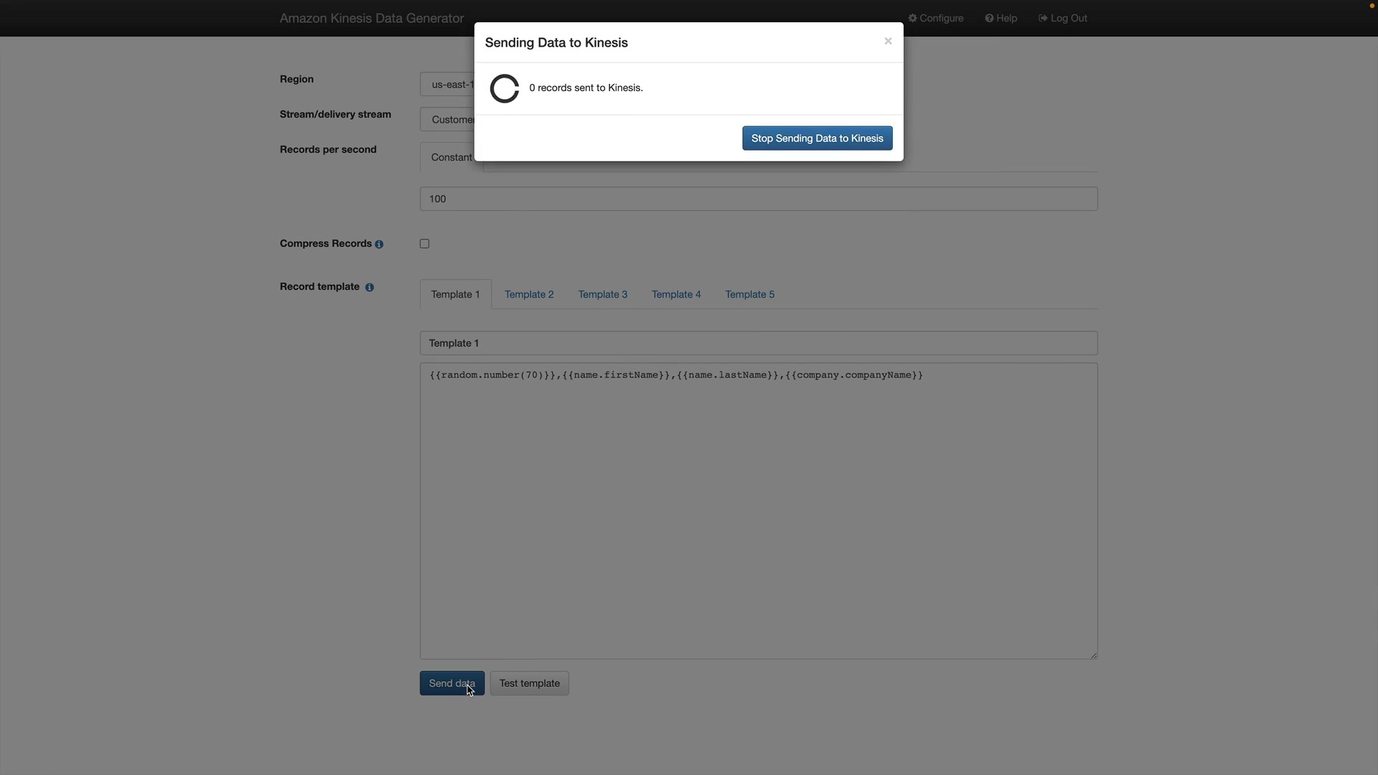Screen dimensions: 1378x775
Task: Select the Constant records tab
Action: tap(451, 158)
